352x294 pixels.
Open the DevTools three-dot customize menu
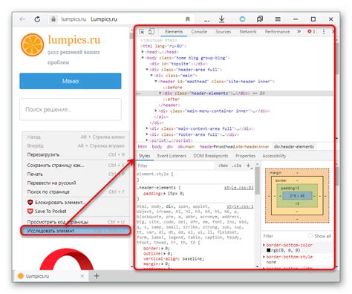click(324, 31)
